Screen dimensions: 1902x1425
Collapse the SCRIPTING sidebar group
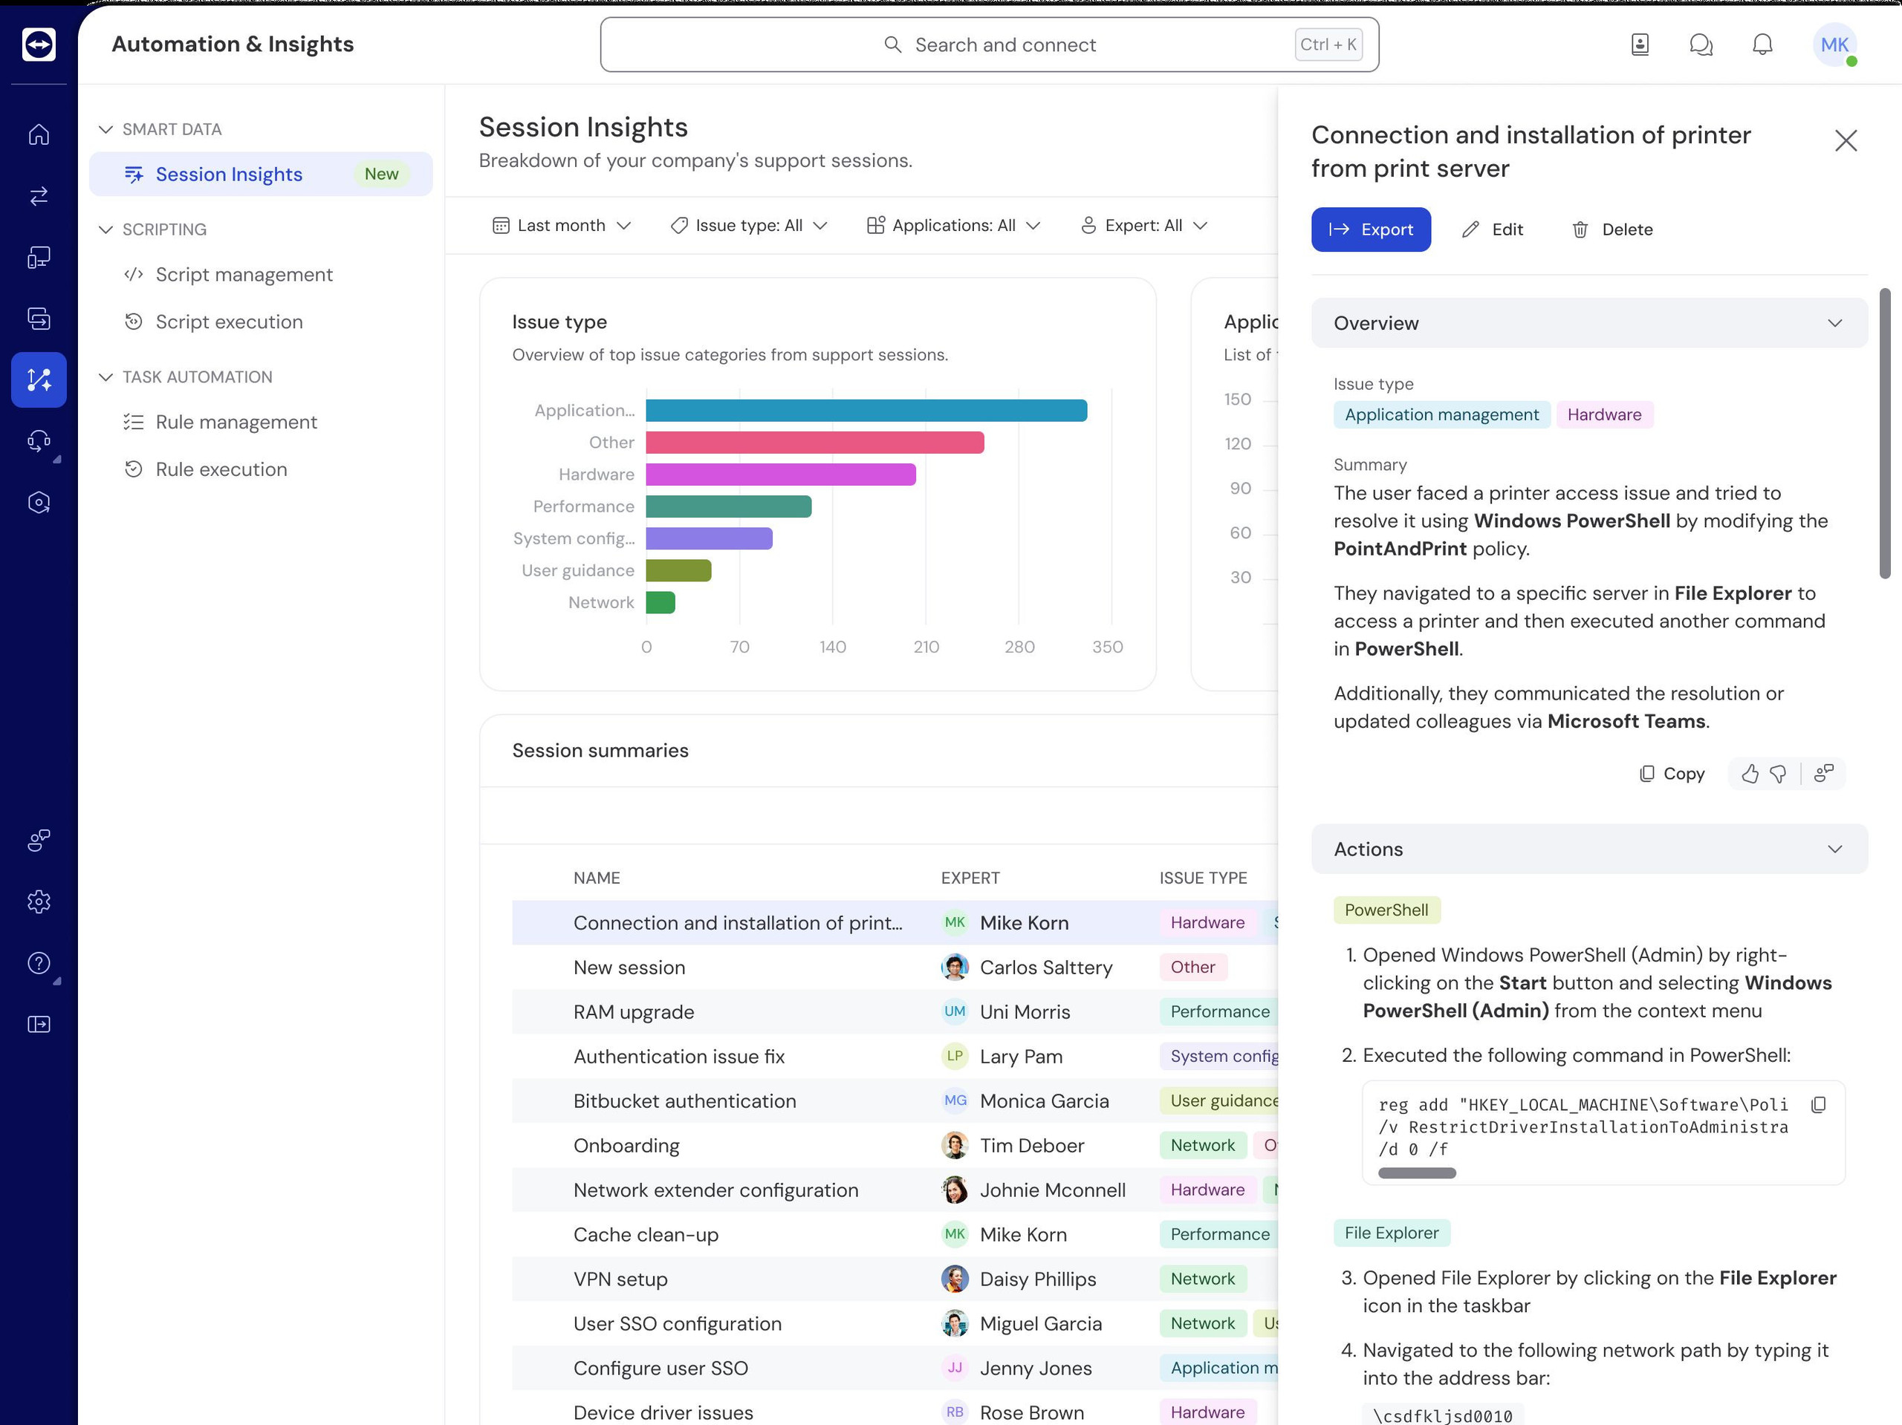pos(106,229)
